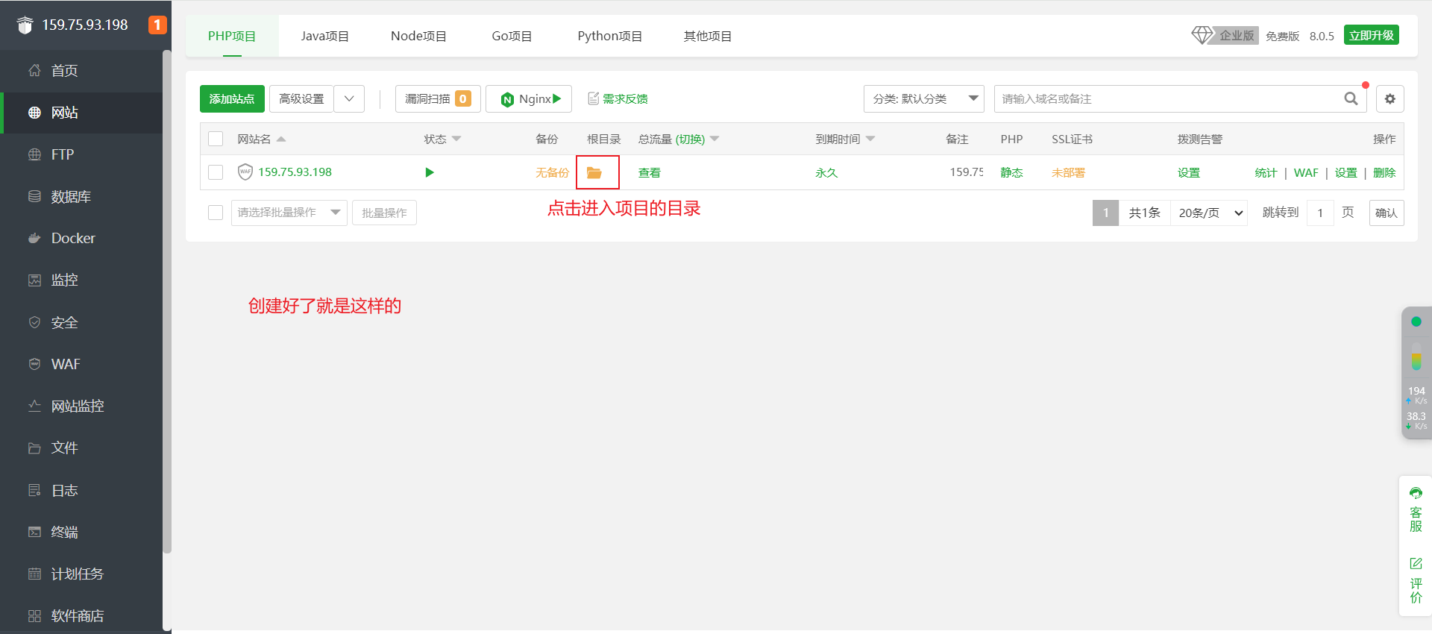
Task: Open 计划任务 calendar icon item
Action: [x=34, y=574]
